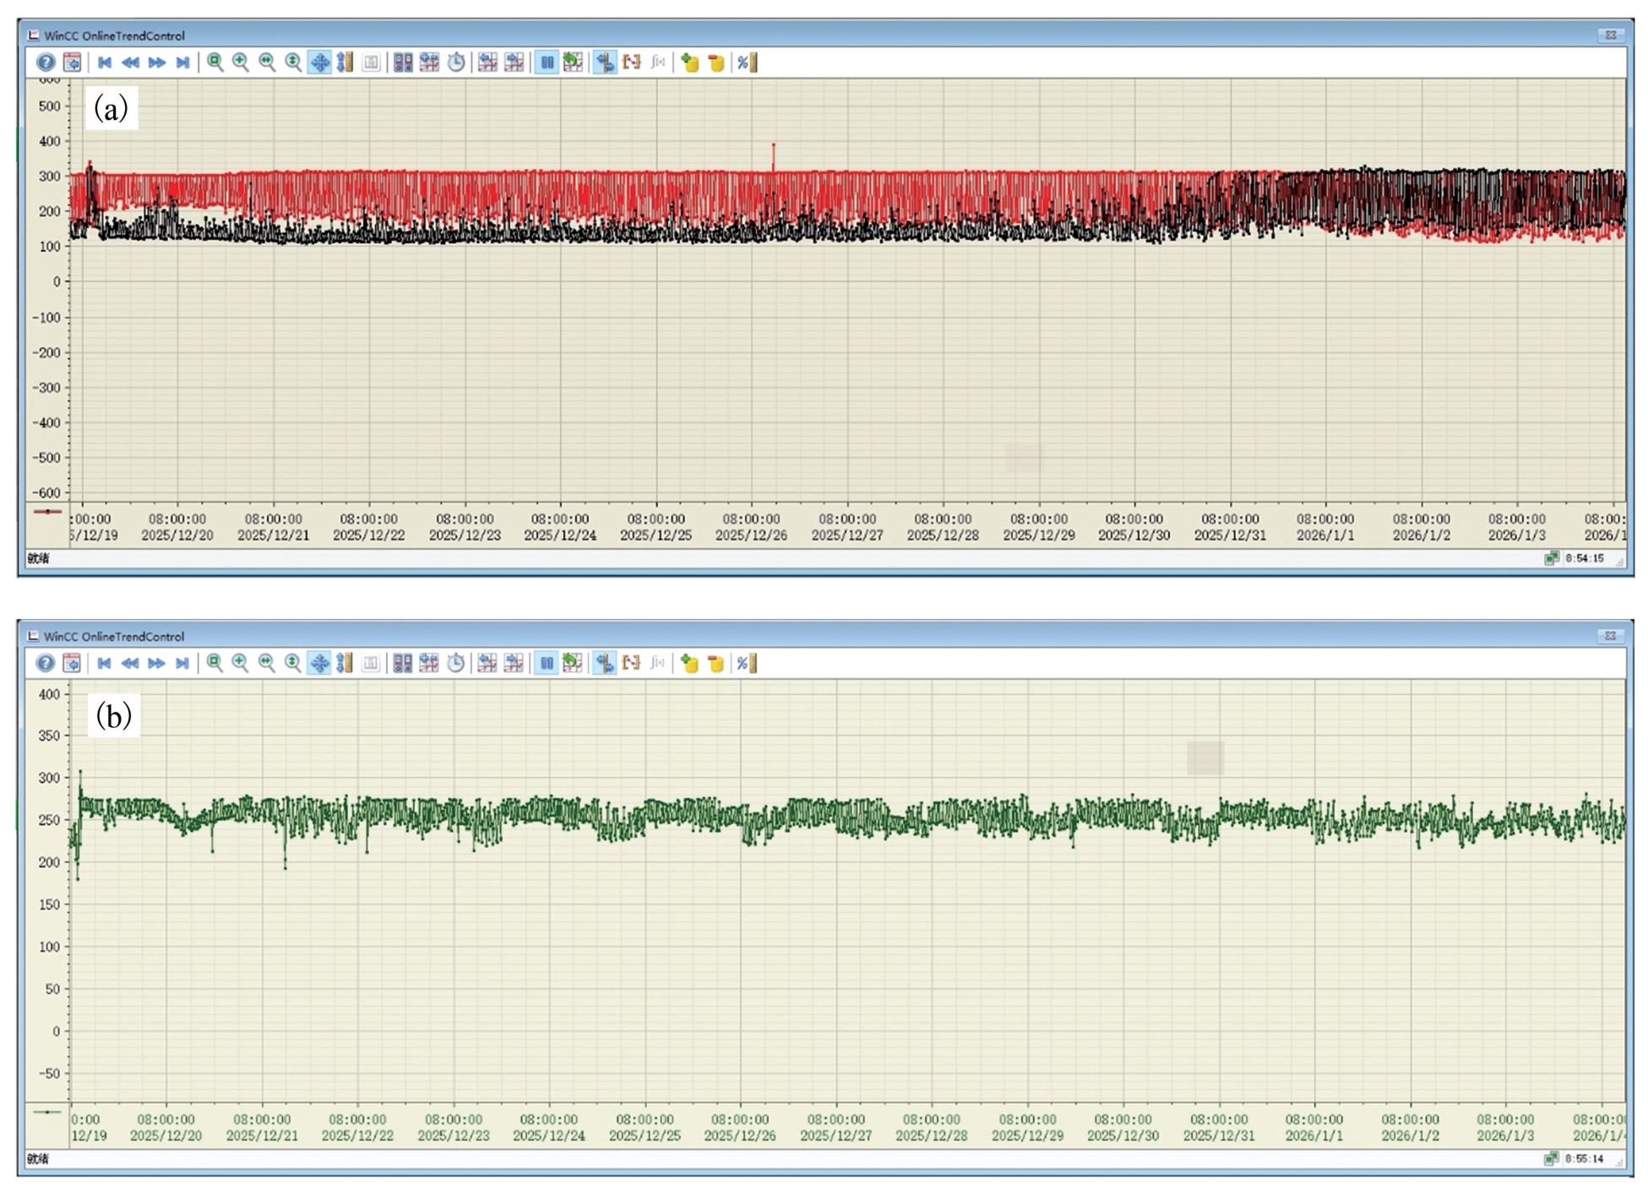Viewport: 1648px width, 1200px height.
Task: Open Select Data Connection in top window
Action: pos(403,62)
